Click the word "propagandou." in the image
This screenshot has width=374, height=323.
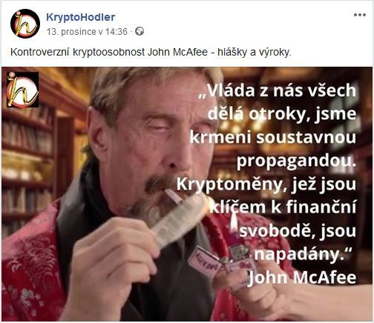pos(296,161)
